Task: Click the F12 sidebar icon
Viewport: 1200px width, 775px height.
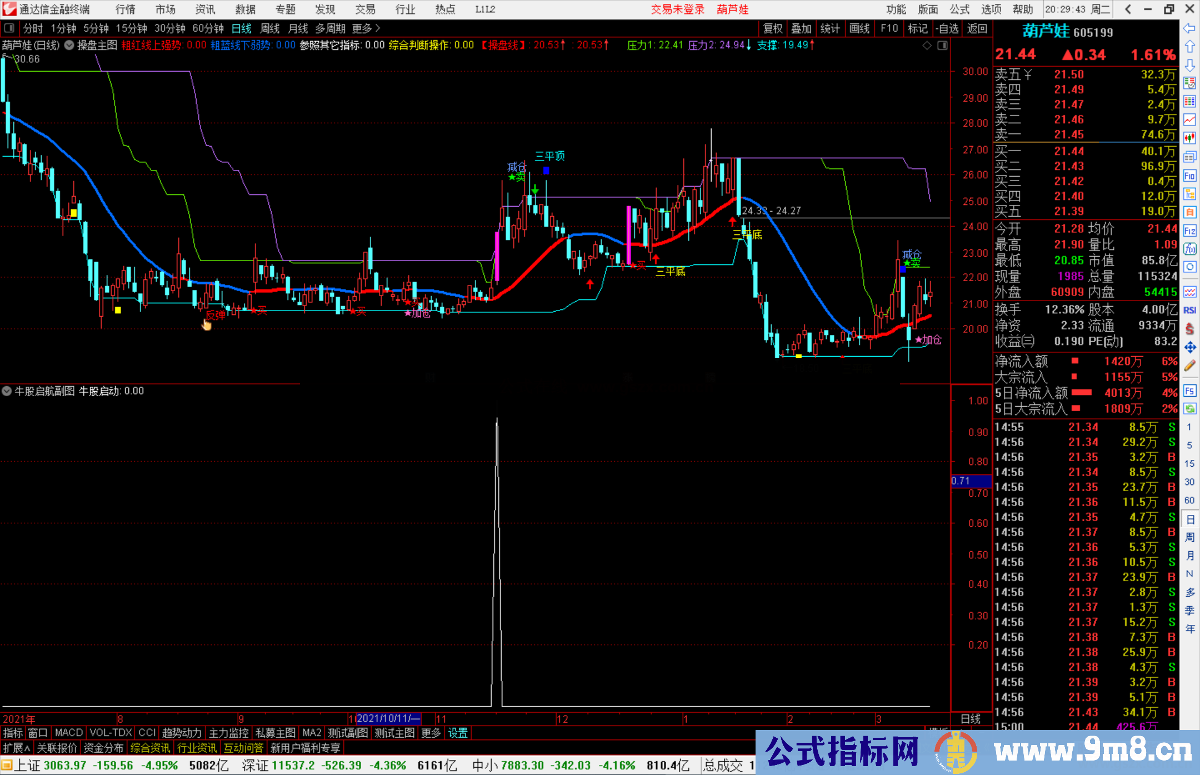Action: pyautogui.click(x=1189, y=231)
